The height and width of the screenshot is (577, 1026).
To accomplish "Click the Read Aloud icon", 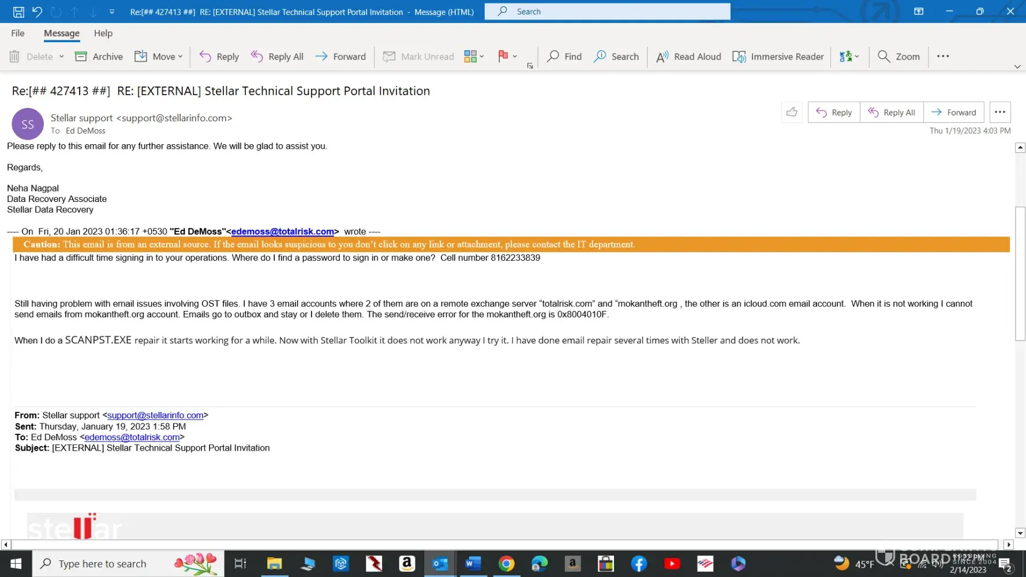I will pyautogui.click(x=662, y=57).
